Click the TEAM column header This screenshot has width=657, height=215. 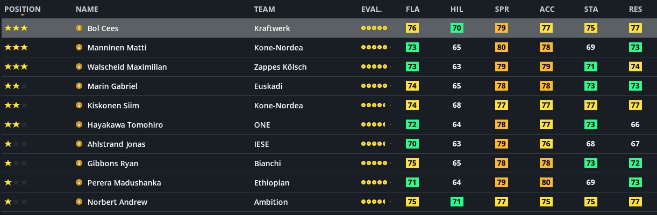click(264, 9)
